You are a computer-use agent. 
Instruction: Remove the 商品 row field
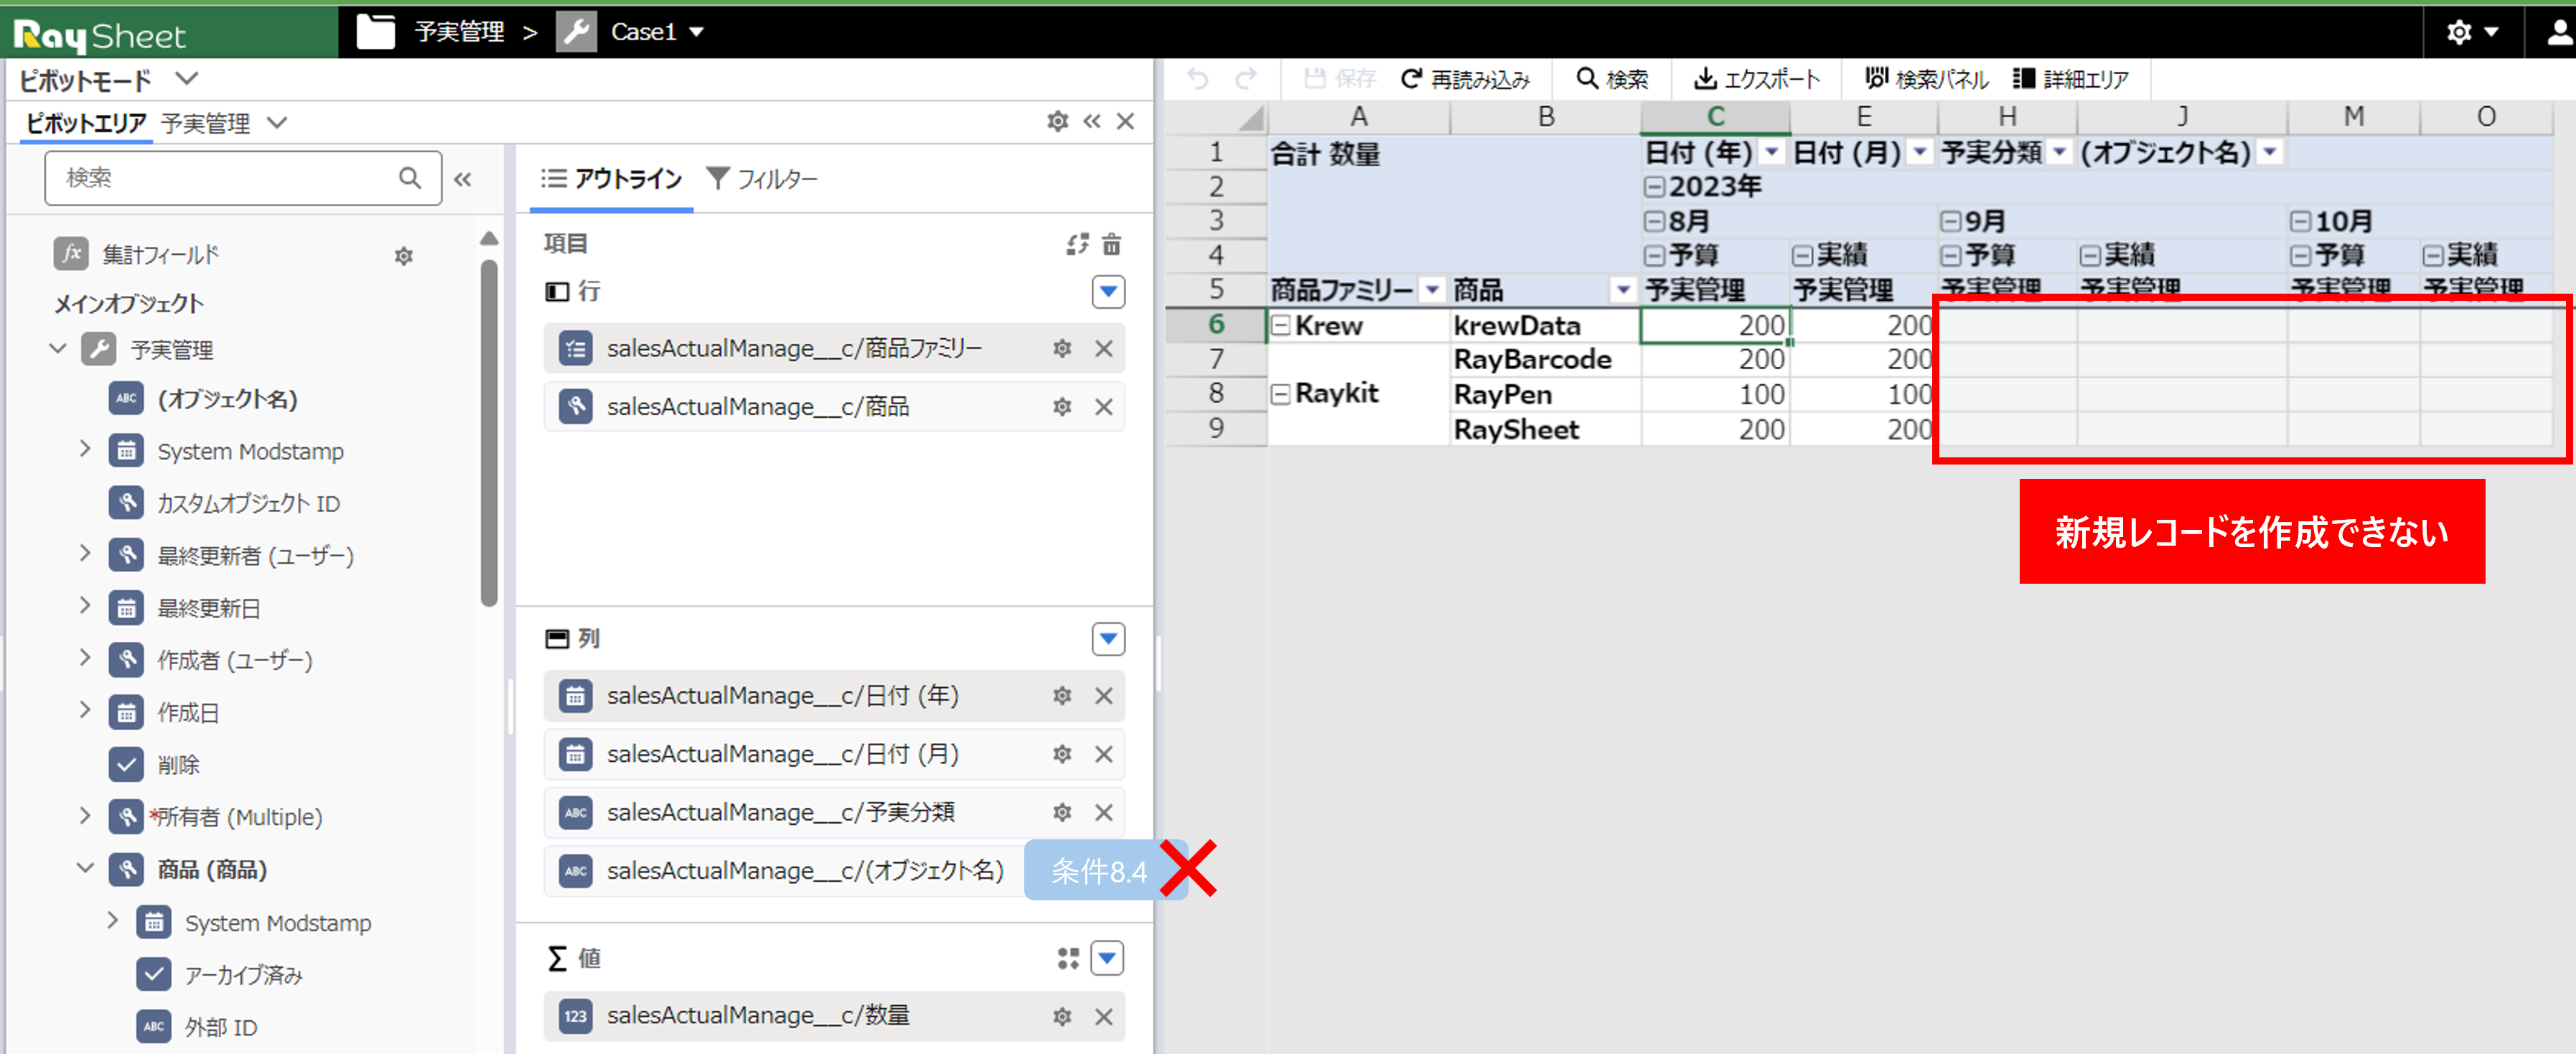coord(1104,407)
